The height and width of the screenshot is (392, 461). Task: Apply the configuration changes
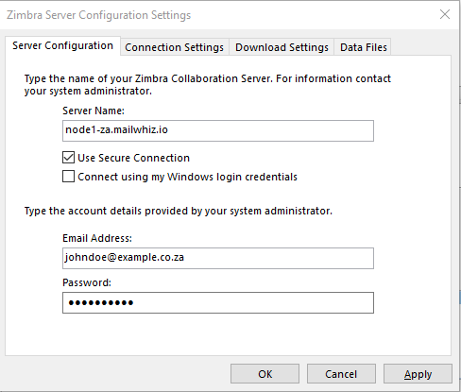418,374
